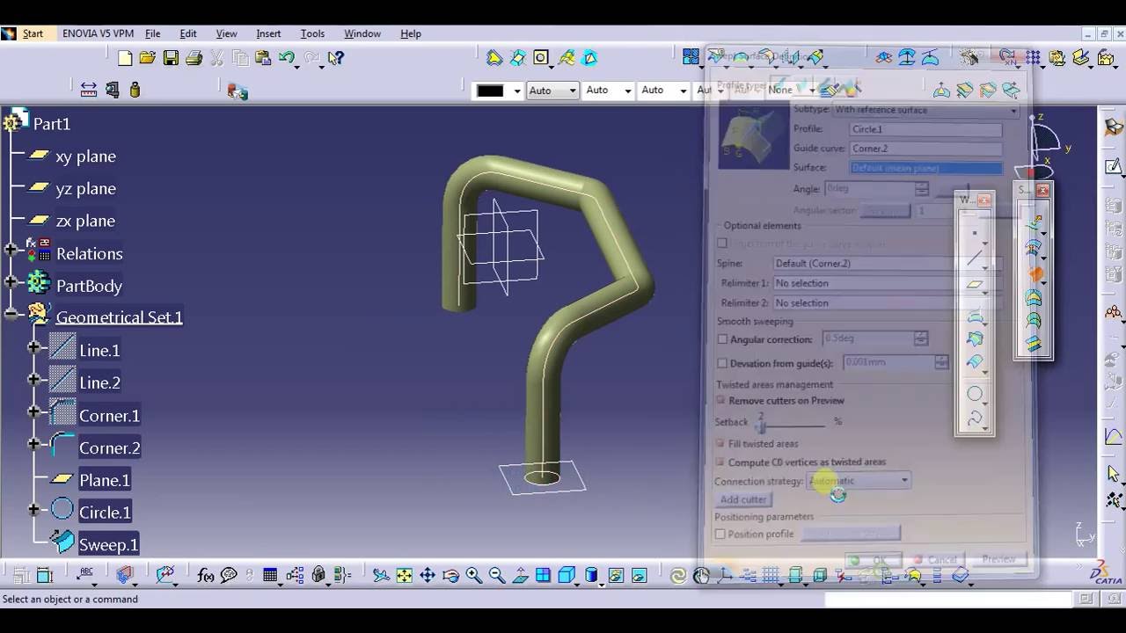Image resolution: width=1126 pixels, height=633 pixels.
Task: Create a new document via New icon
Action: click(x=125, y=58)
